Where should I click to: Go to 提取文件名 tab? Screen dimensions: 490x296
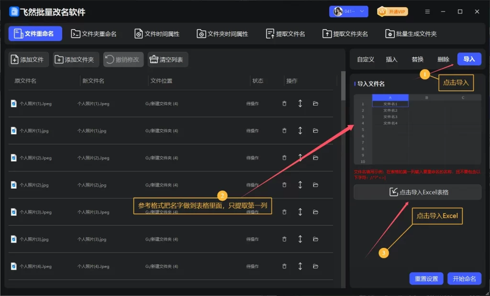pos(285,34)
